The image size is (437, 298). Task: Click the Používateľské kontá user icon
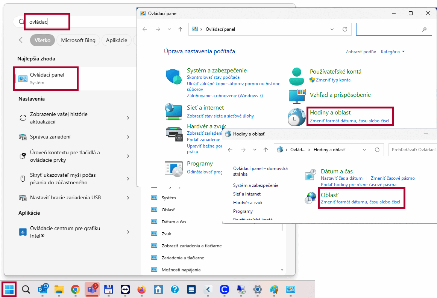[x=297, y=76]
